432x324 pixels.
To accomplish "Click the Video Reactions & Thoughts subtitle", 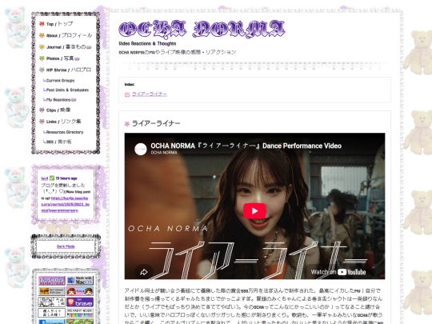I will pos(147,43).
